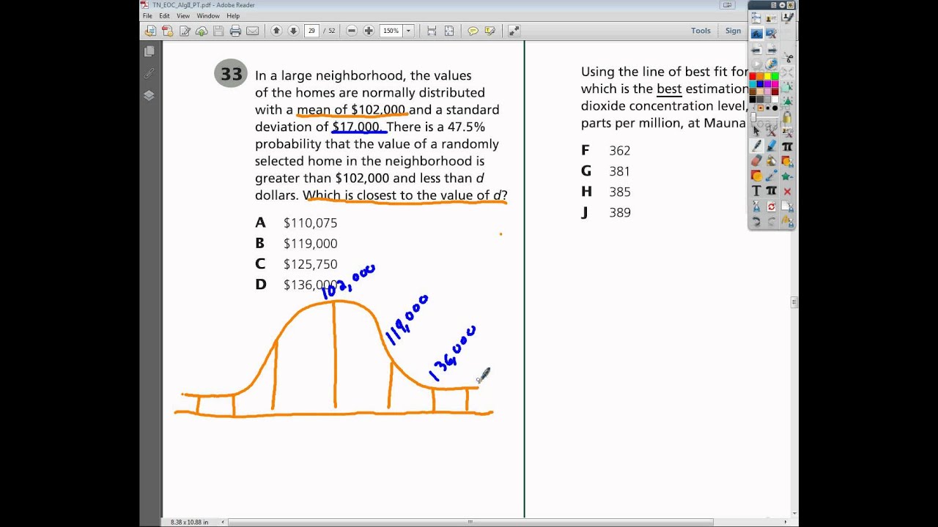Viewport: 938px width, 527px height.
Task: Select the eraser tool in floating palette
Action: coord(756,160)
